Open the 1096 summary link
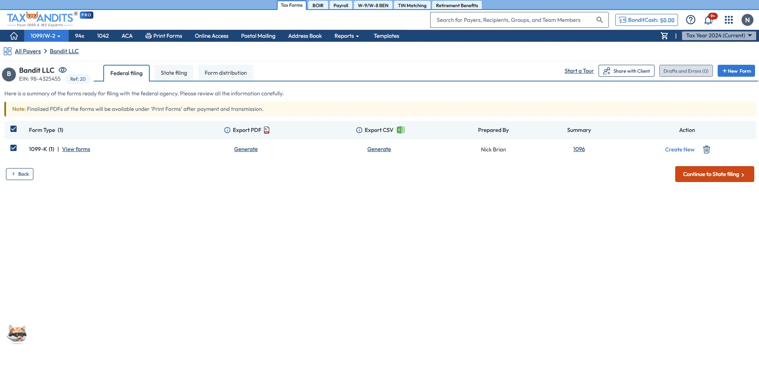 click(x=579, y=149)
